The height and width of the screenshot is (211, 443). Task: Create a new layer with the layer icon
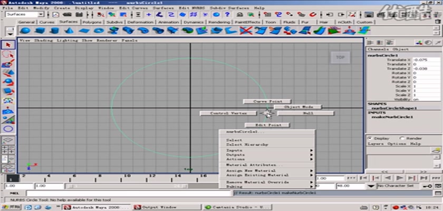(437, 150)
